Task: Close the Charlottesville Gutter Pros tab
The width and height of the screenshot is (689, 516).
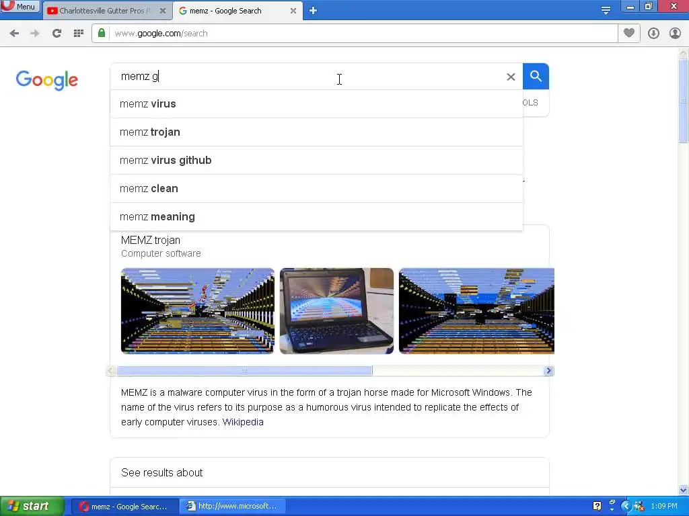Action: tap(163, 11)
